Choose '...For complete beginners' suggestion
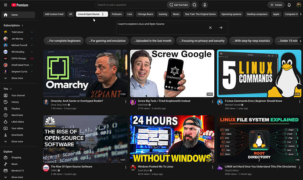The width and height of the screenshot is (303, 180). click(64, 40)
